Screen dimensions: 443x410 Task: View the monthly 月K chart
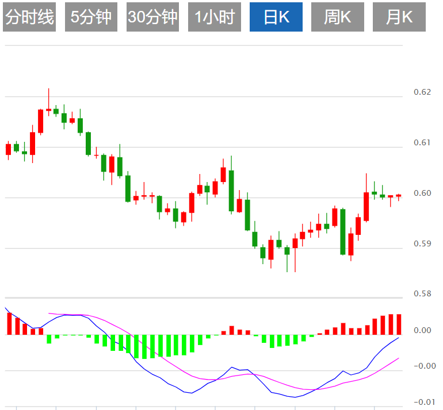point(399,18)
